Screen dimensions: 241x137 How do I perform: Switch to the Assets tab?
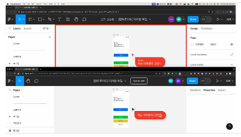point(27,28)
